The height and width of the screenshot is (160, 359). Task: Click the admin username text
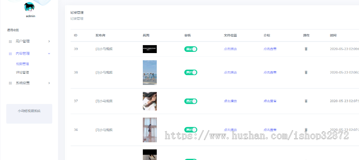30,16
